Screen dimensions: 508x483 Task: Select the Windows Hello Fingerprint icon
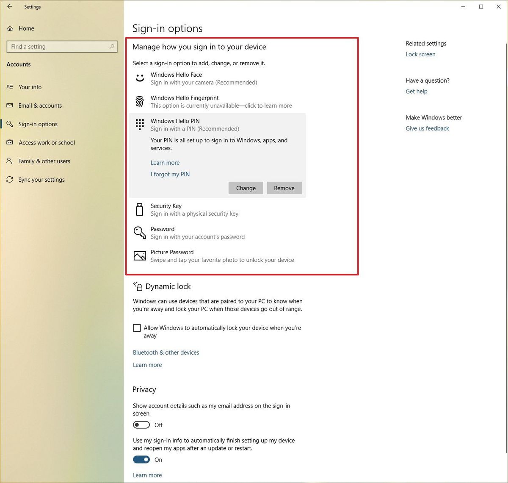coord(140,101)
